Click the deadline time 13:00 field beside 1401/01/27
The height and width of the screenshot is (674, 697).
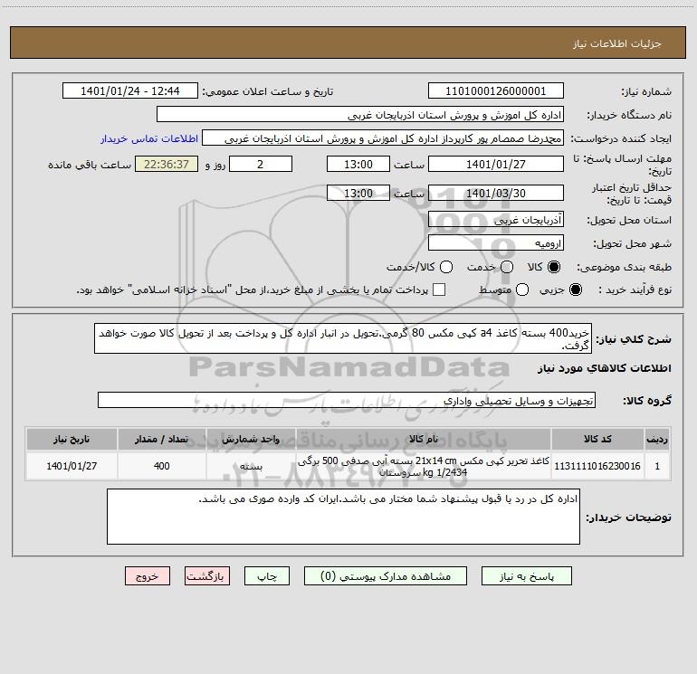coord(358,164)
